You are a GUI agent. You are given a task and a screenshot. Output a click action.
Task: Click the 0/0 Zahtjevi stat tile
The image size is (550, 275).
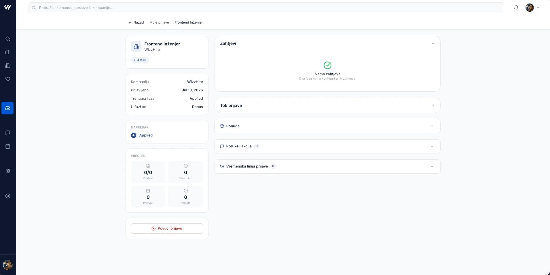click(x=148, y=172)
